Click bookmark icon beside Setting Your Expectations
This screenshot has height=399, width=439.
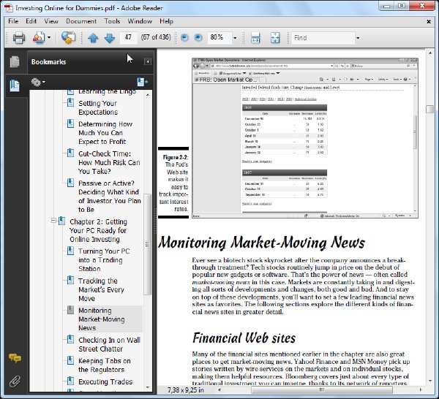point(70,102)
